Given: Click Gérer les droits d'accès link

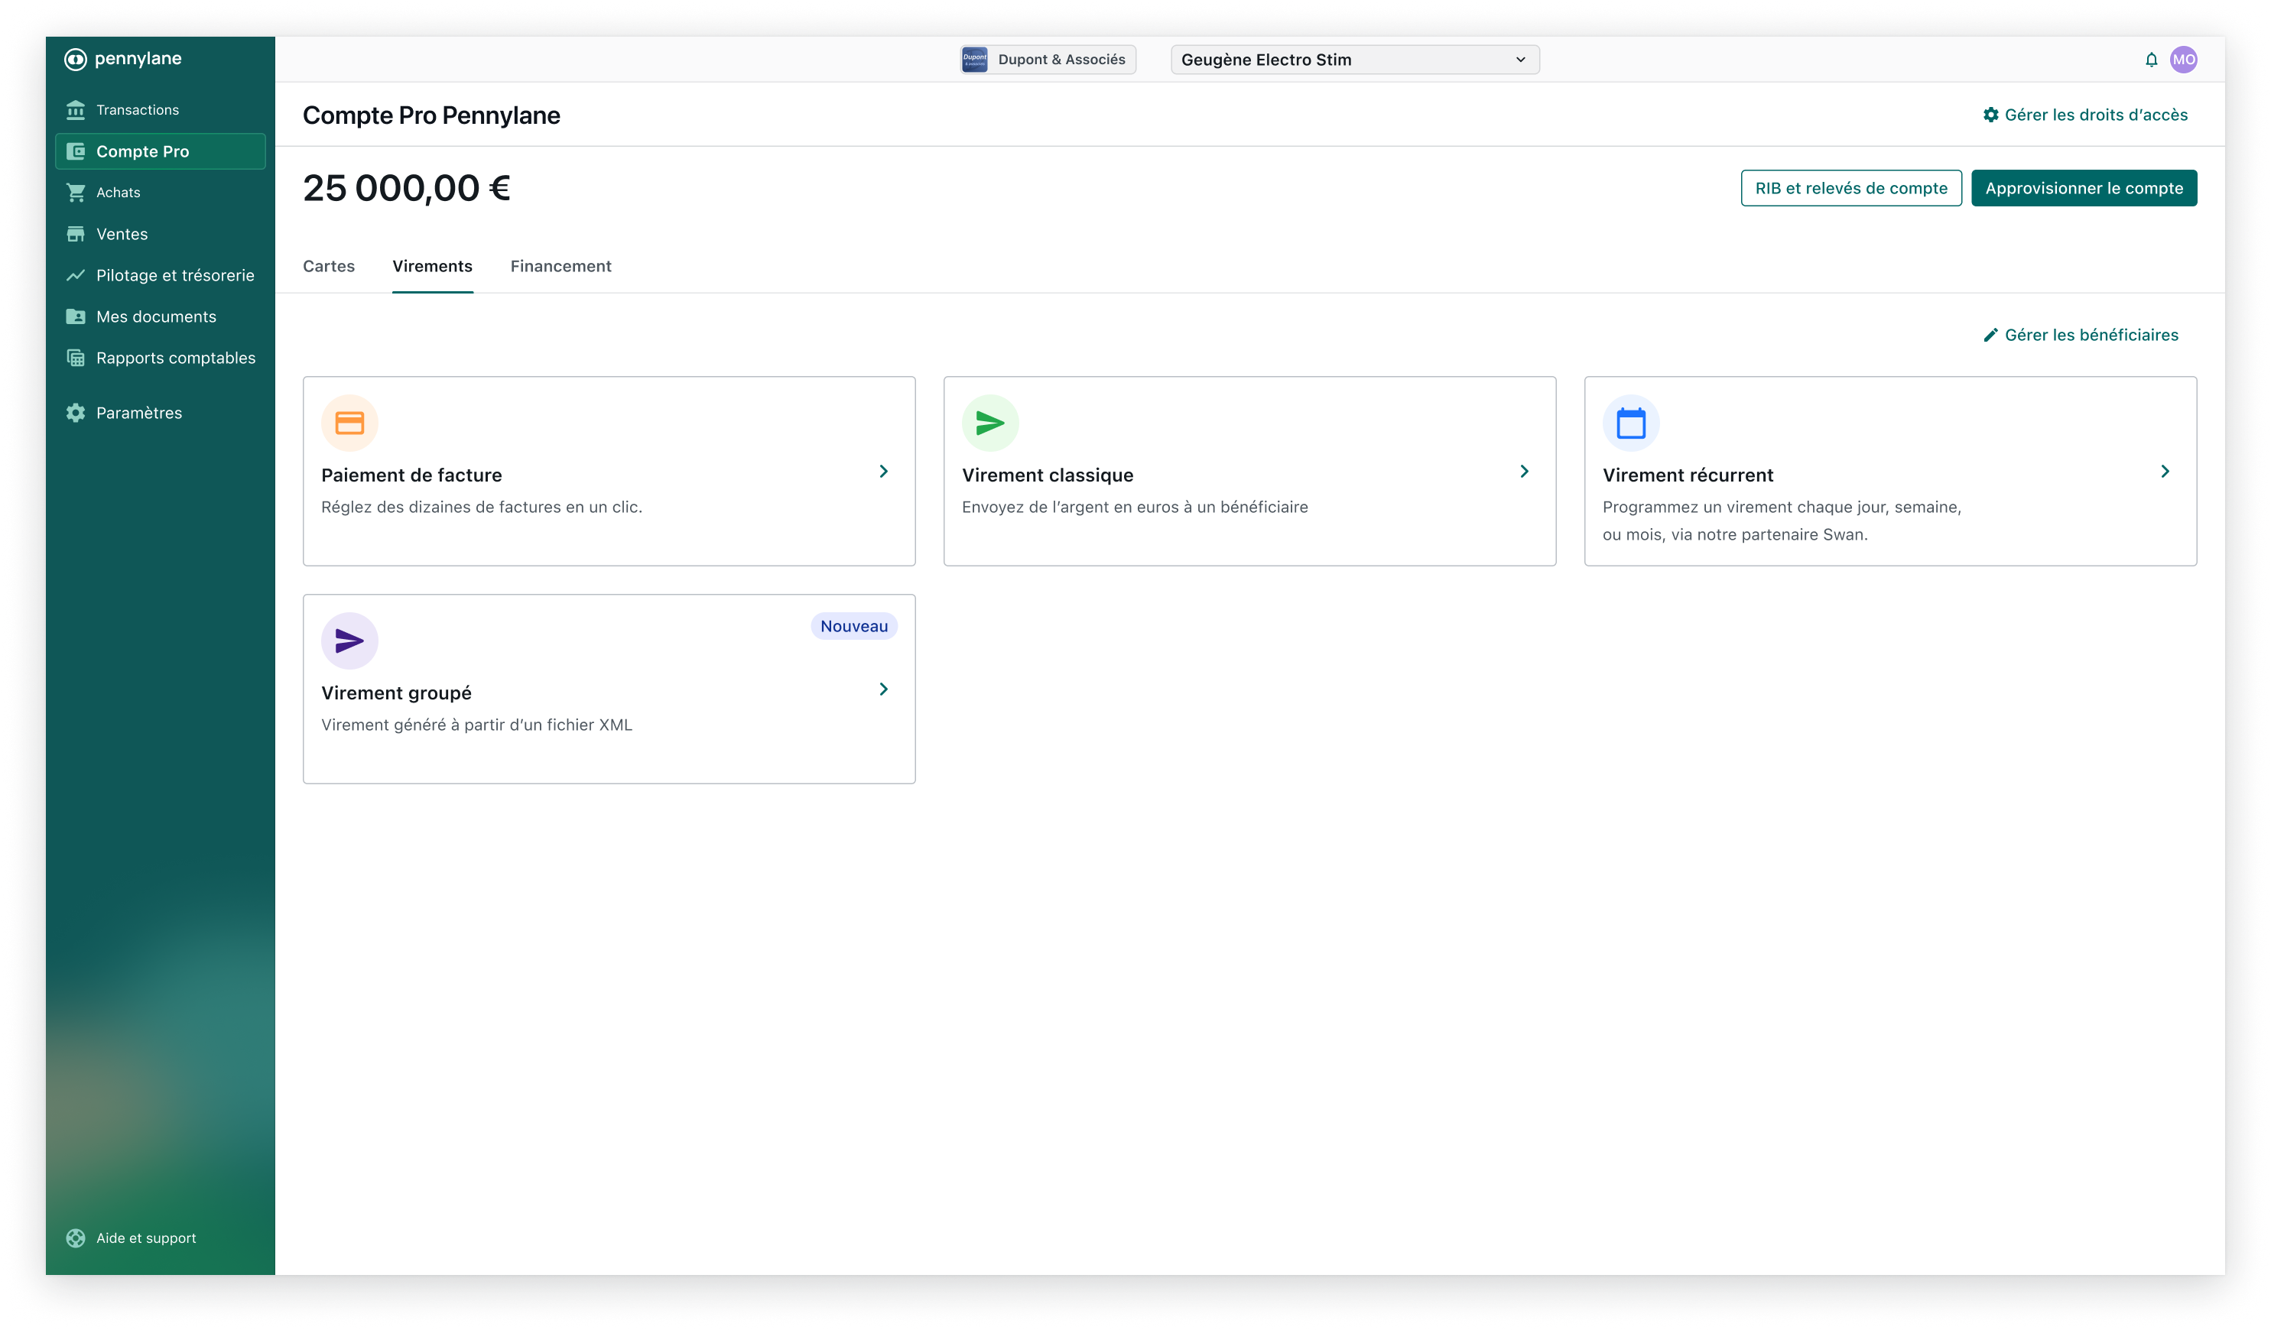Looking at the screenshot, I should [x=2085, y=115].
